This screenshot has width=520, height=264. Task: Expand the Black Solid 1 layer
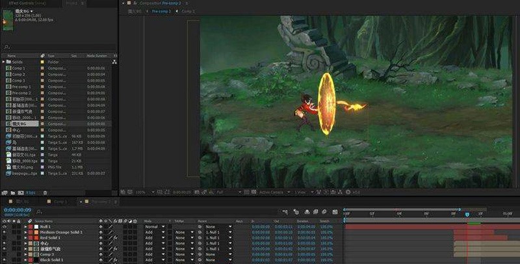pos(25,260)
